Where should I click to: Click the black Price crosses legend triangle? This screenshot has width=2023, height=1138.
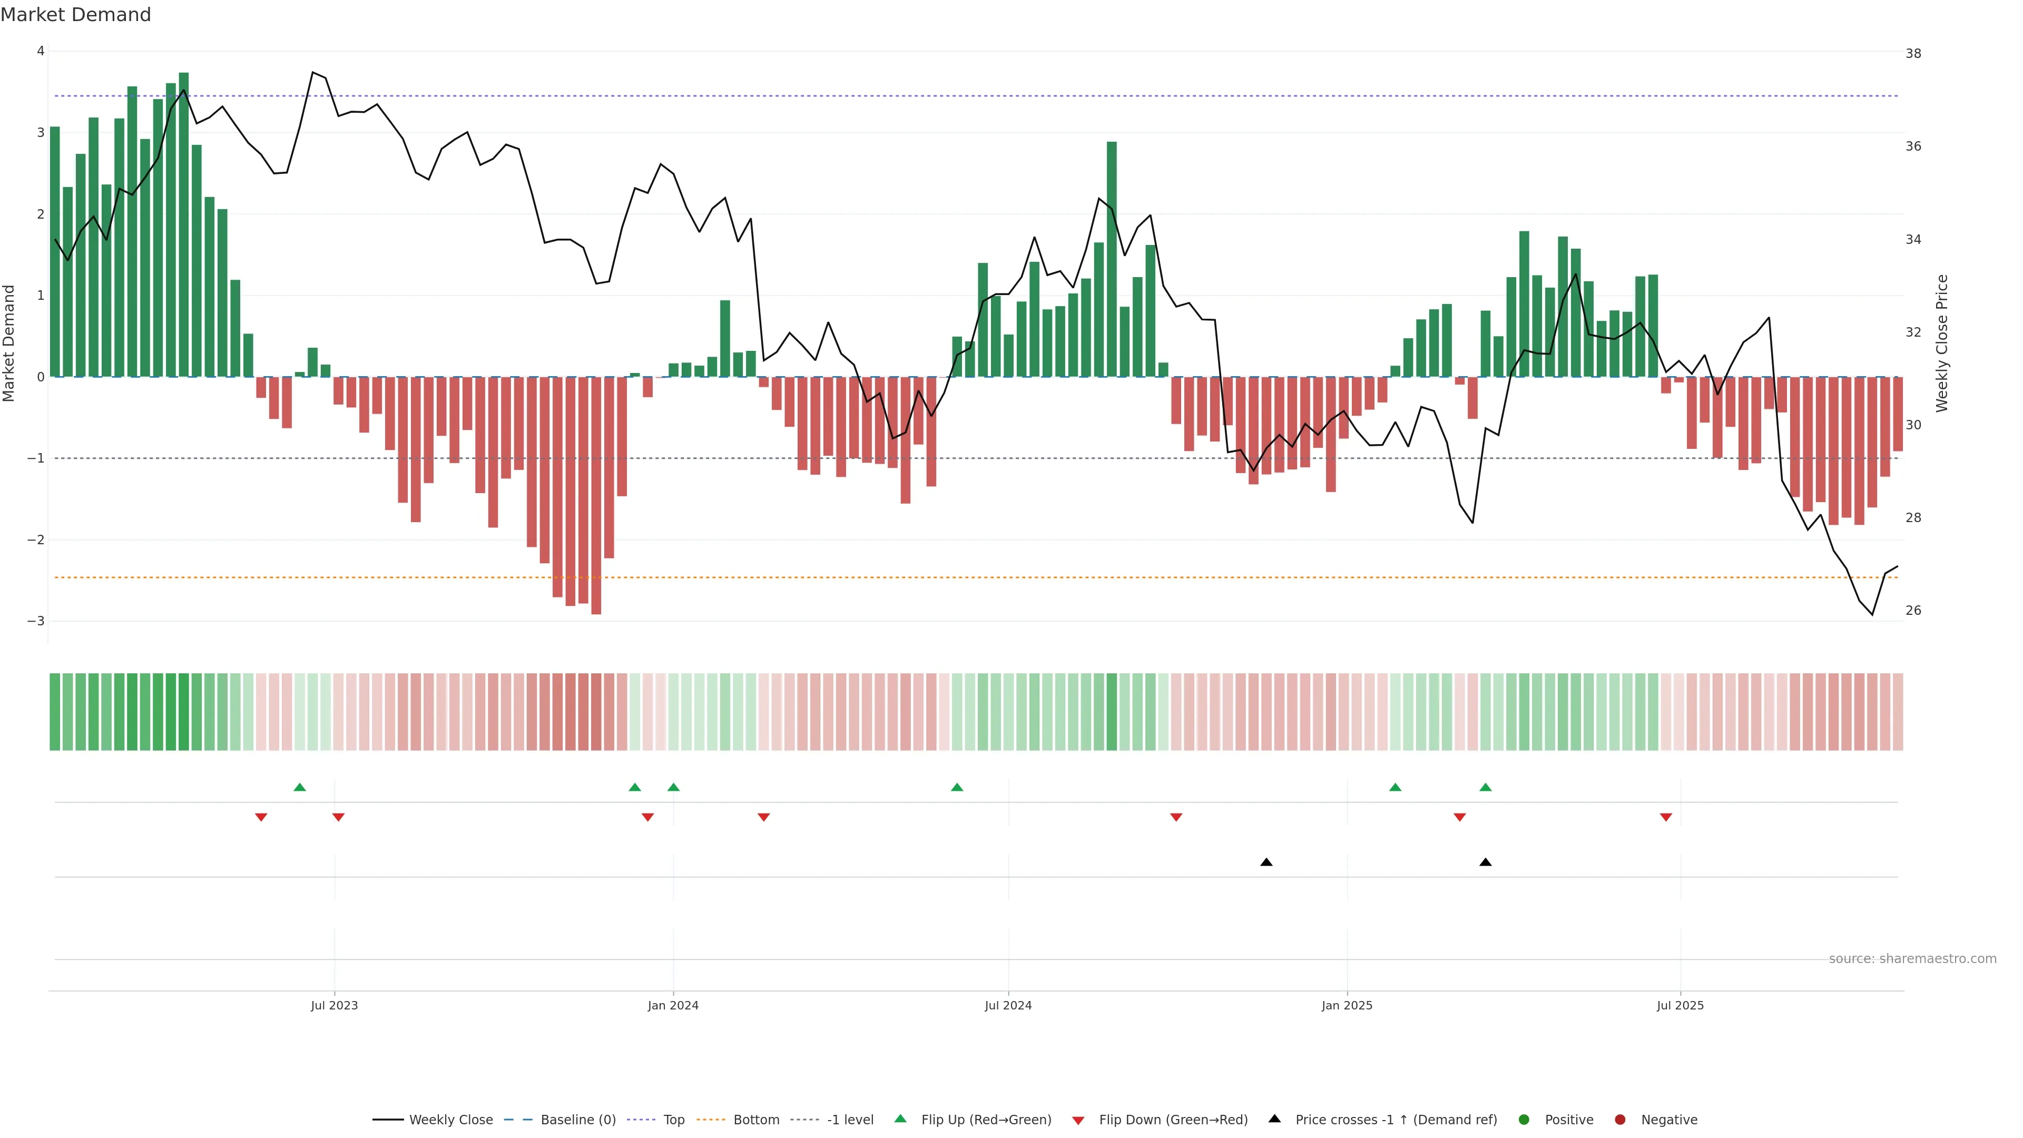[1274, 1119]
